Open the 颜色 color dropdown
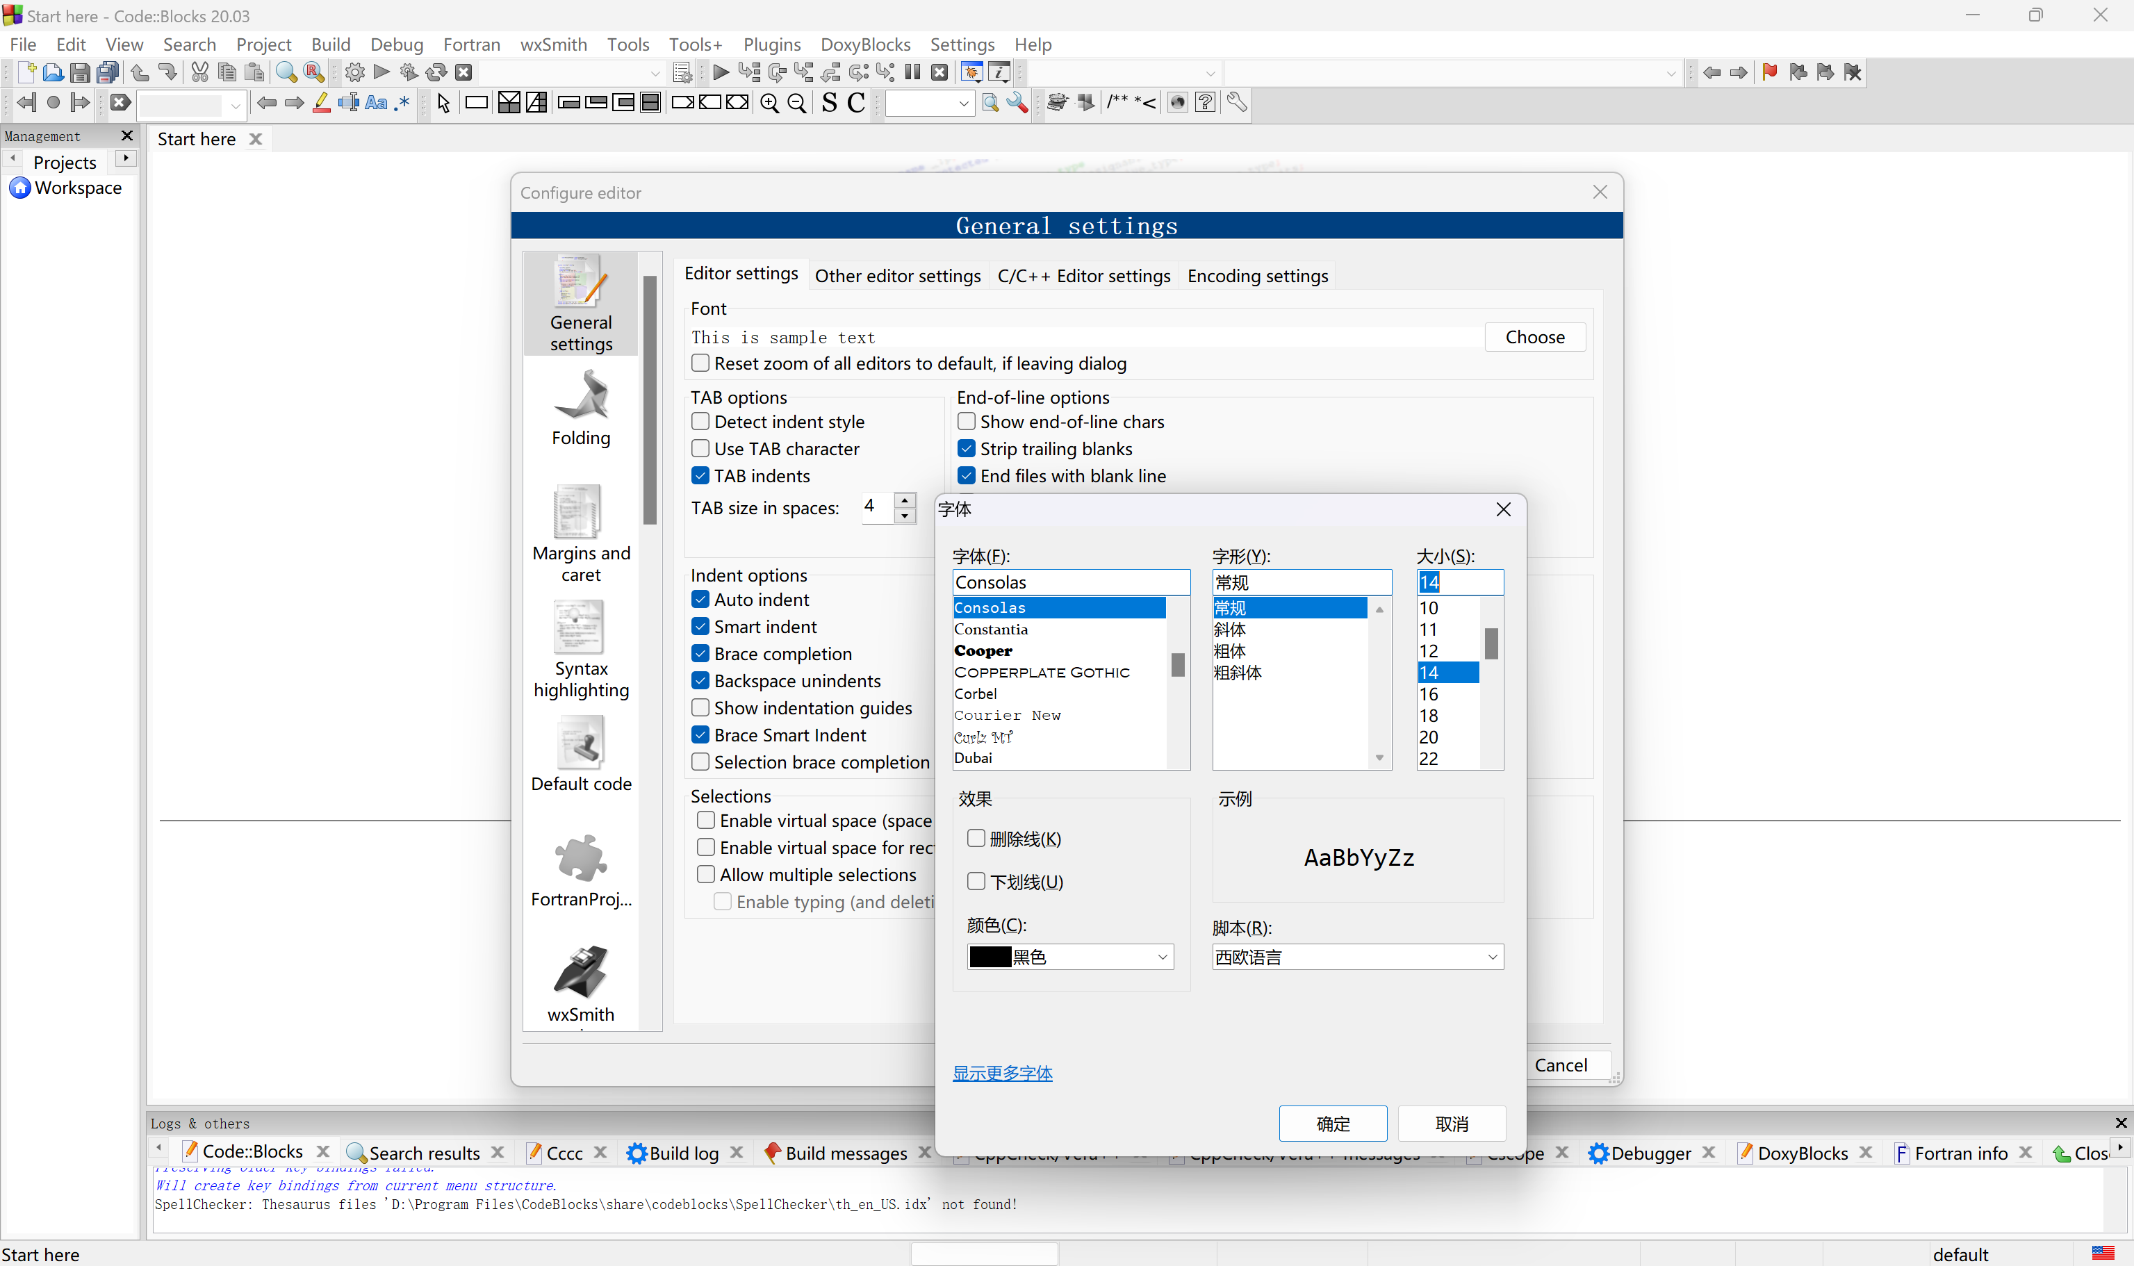2134x1266 pixels. pyautogui.click(x=1070, y=957)
